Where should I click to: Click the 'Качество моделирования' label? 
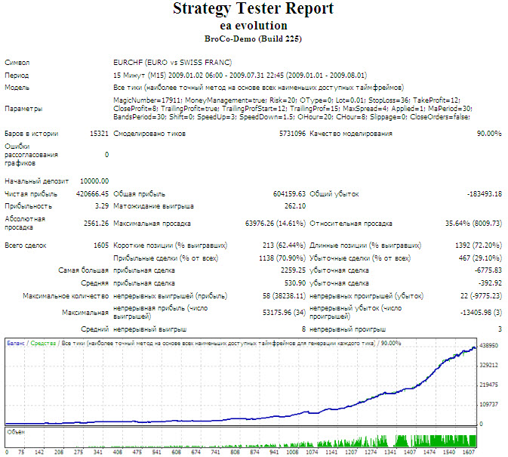click(x=351, y=134)
